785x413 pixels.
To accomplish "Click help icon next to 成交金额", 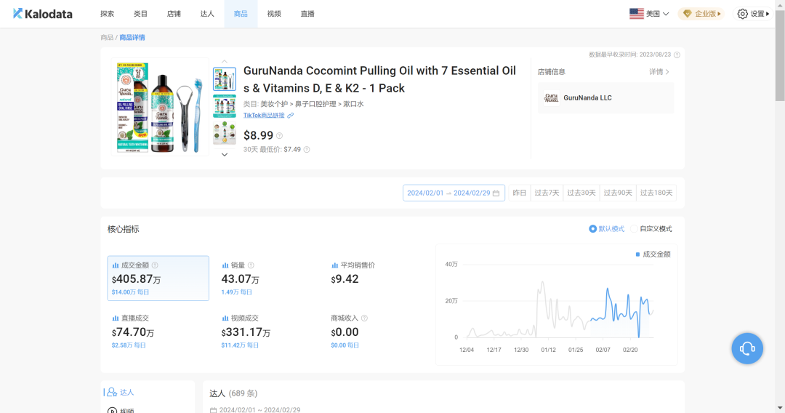I will (155, 266).
